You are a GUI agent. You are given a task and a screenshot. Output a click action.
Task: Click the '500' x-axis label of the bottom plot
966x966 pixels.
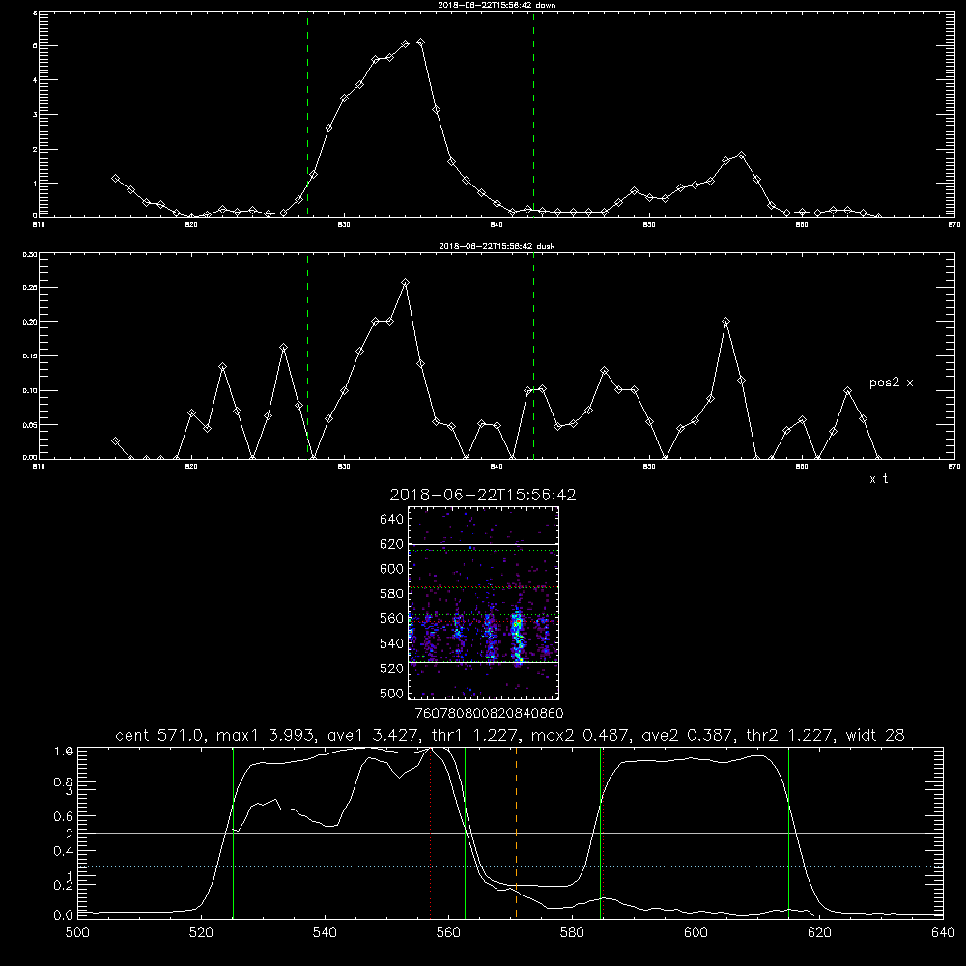77,933
